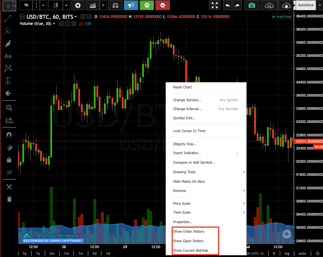The height and width of the screenshot is (257, 323).
Task: Open bottom-right chart properties gear
Action: point(318,253)
